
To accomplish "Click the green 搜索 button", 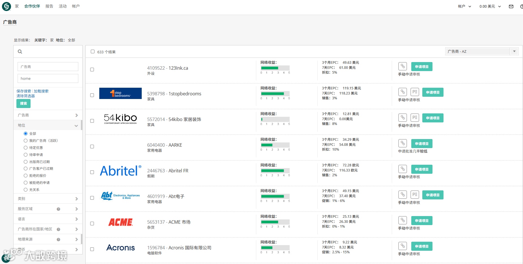I will 23,104.
